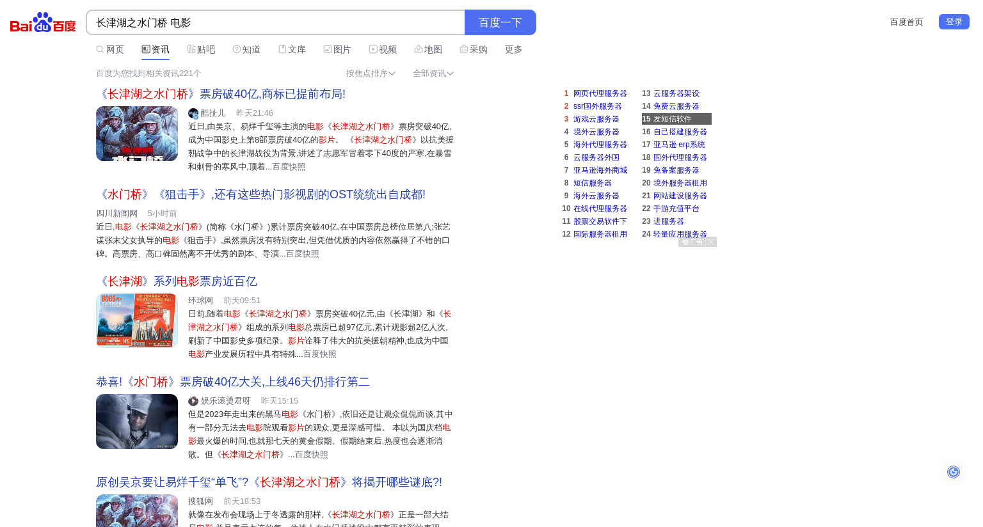Click the 百度一下 search button

500,22
